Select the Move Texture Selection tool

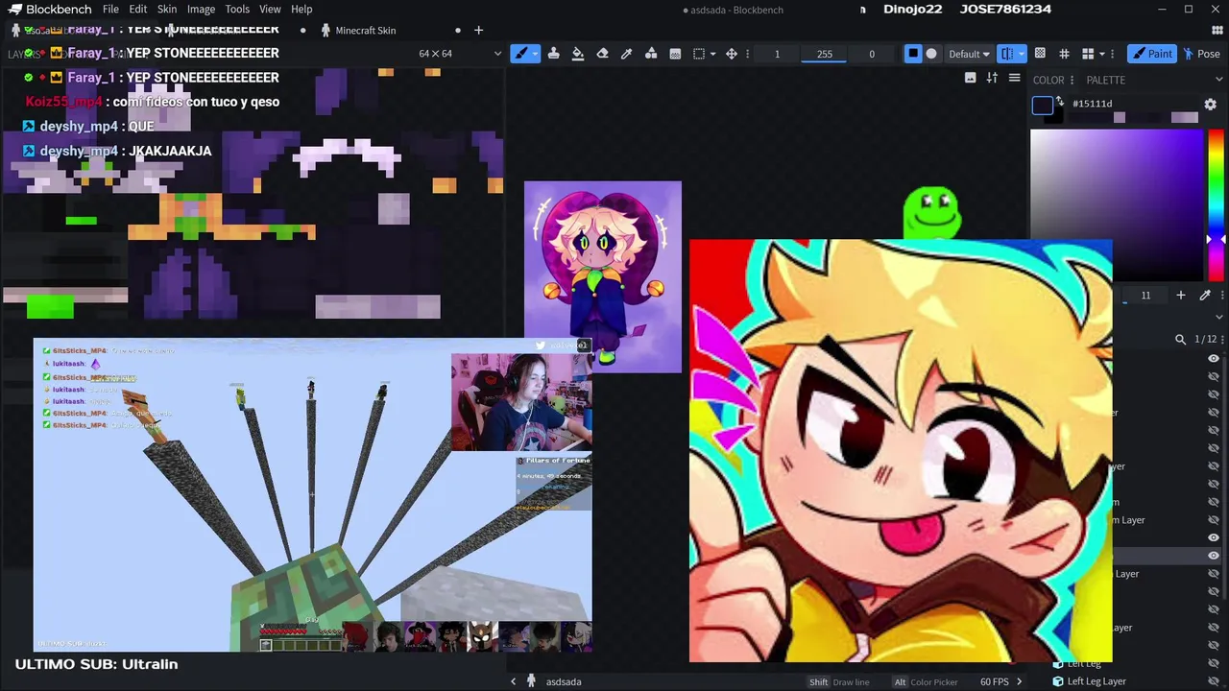coord(732,54)
